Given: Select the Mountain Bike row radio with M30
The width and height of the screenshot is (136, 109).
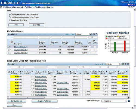Looking at the screenshot, I should click(x=9, y=50).
